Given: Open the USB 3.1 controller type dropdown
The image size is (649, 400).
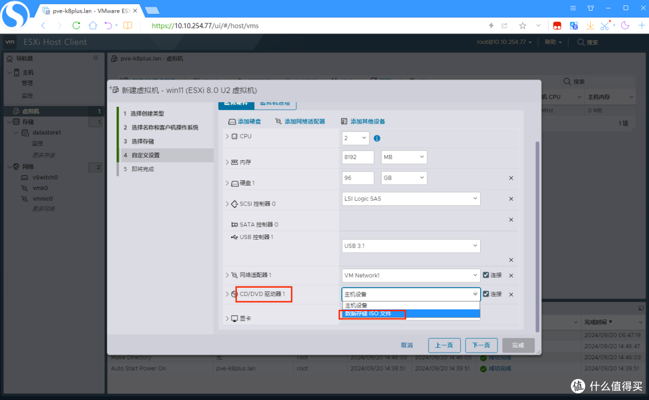Looking at the screenshot, I should 410,246.
